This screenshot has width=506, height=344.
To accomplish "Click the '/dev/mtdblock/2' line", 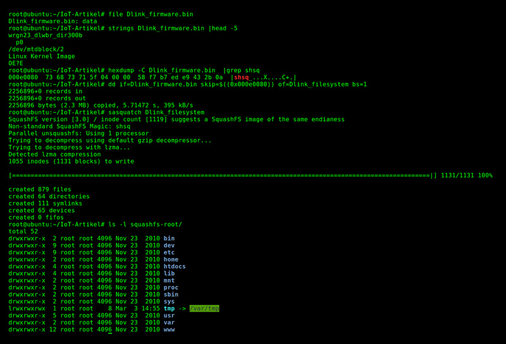I will pos(36,49).
